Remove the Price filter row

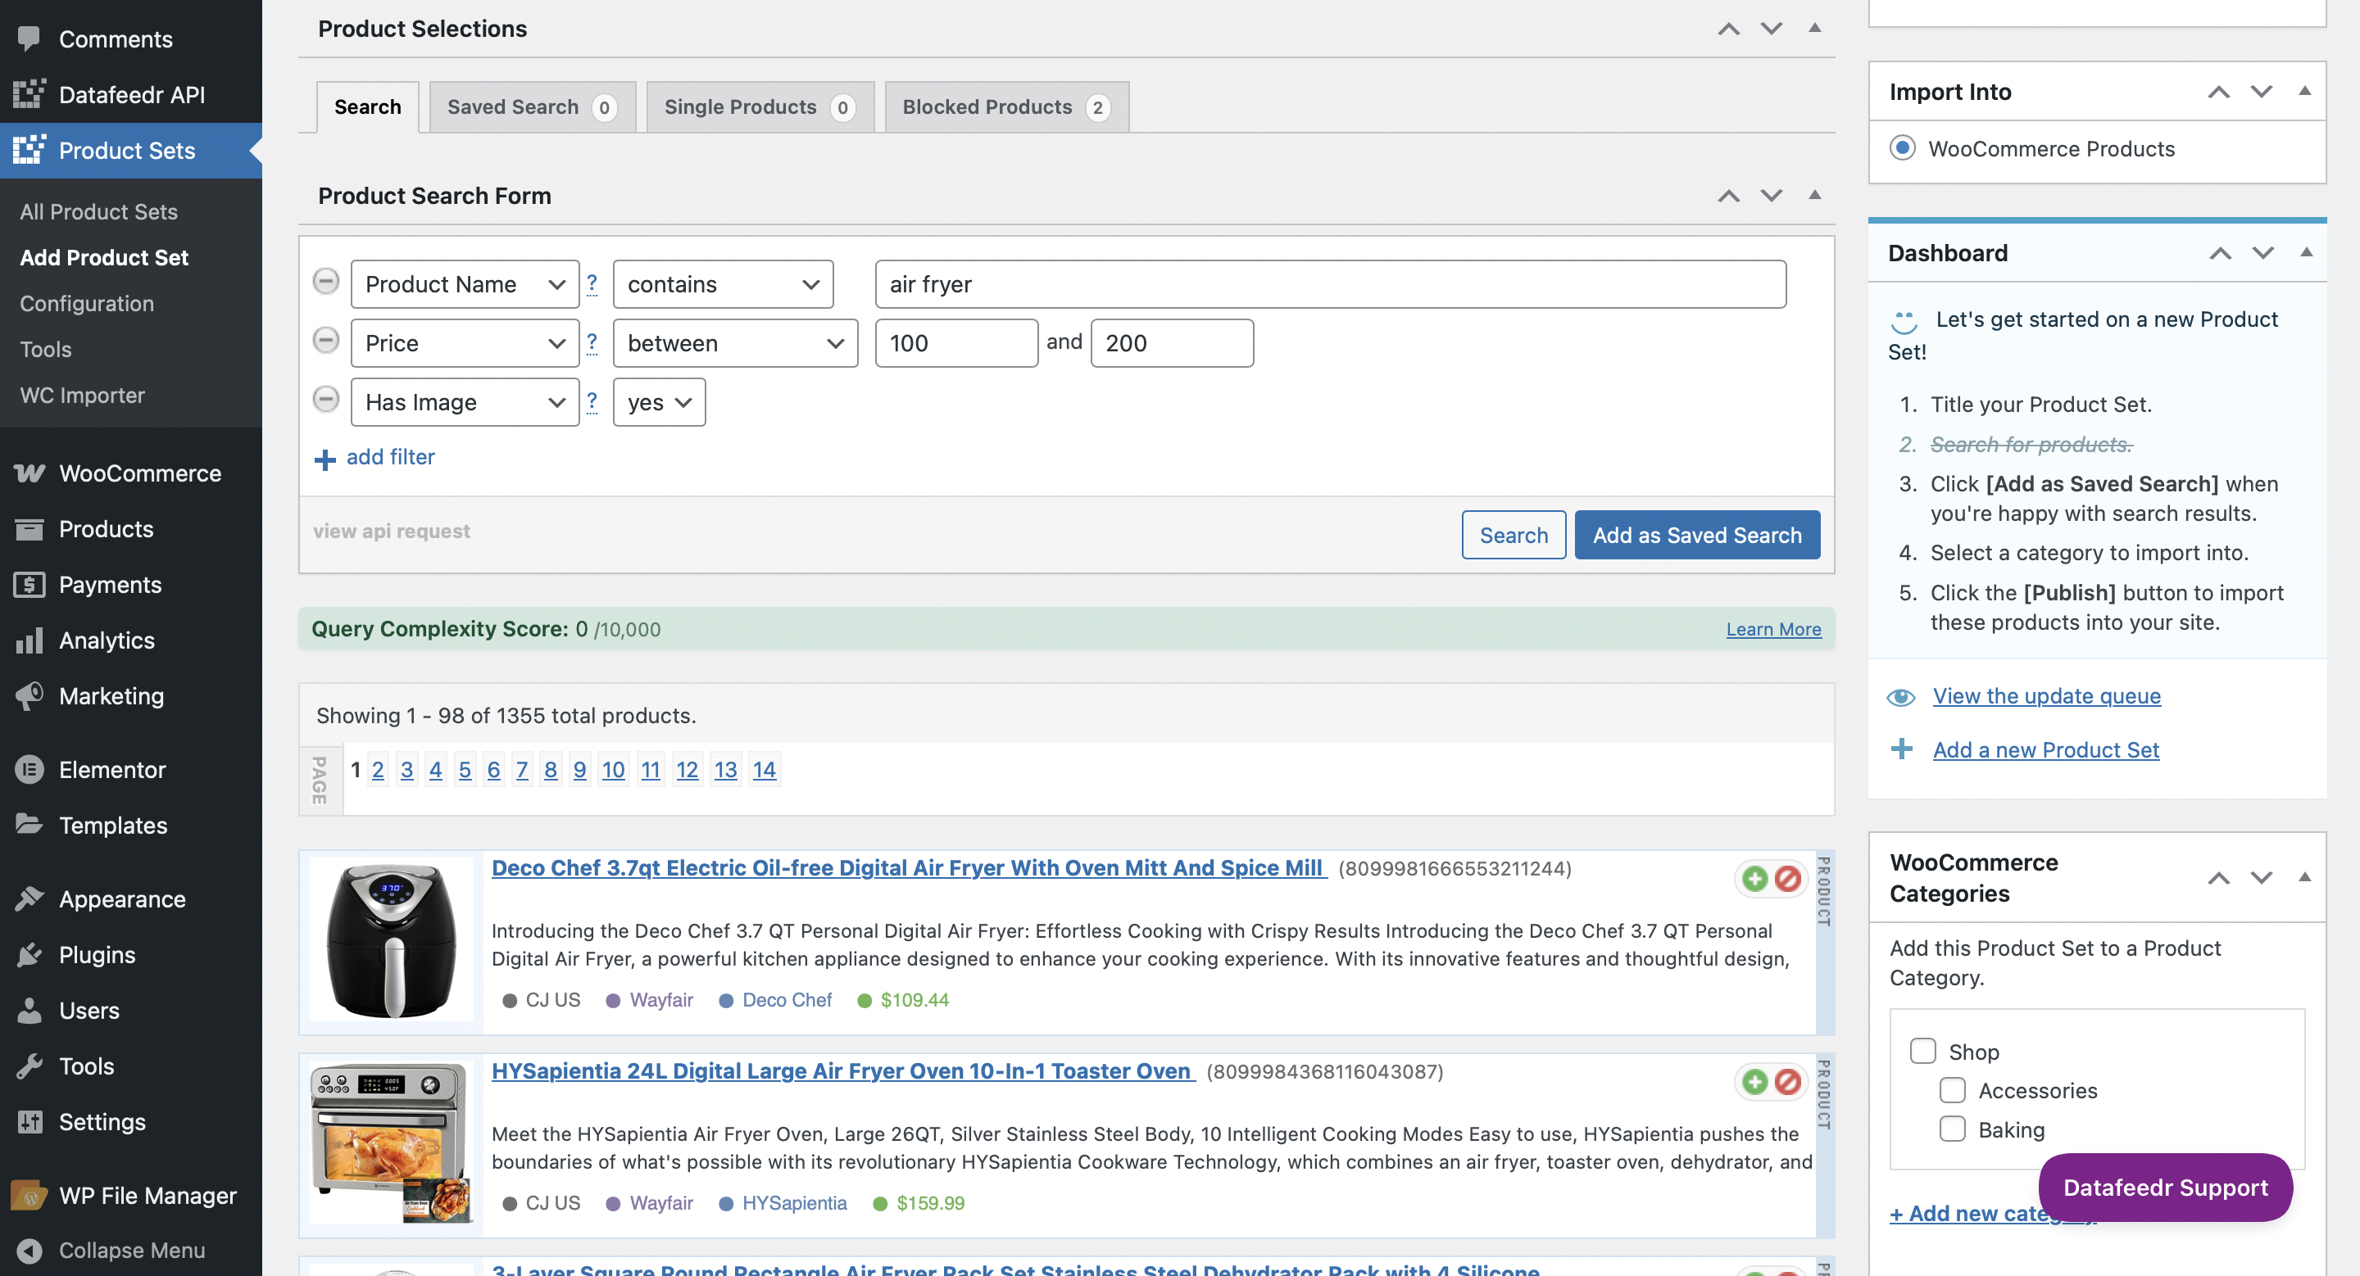pos(325,341)
